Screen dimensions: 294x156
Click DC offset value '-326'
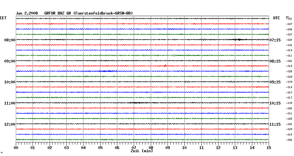click(289, 108)
